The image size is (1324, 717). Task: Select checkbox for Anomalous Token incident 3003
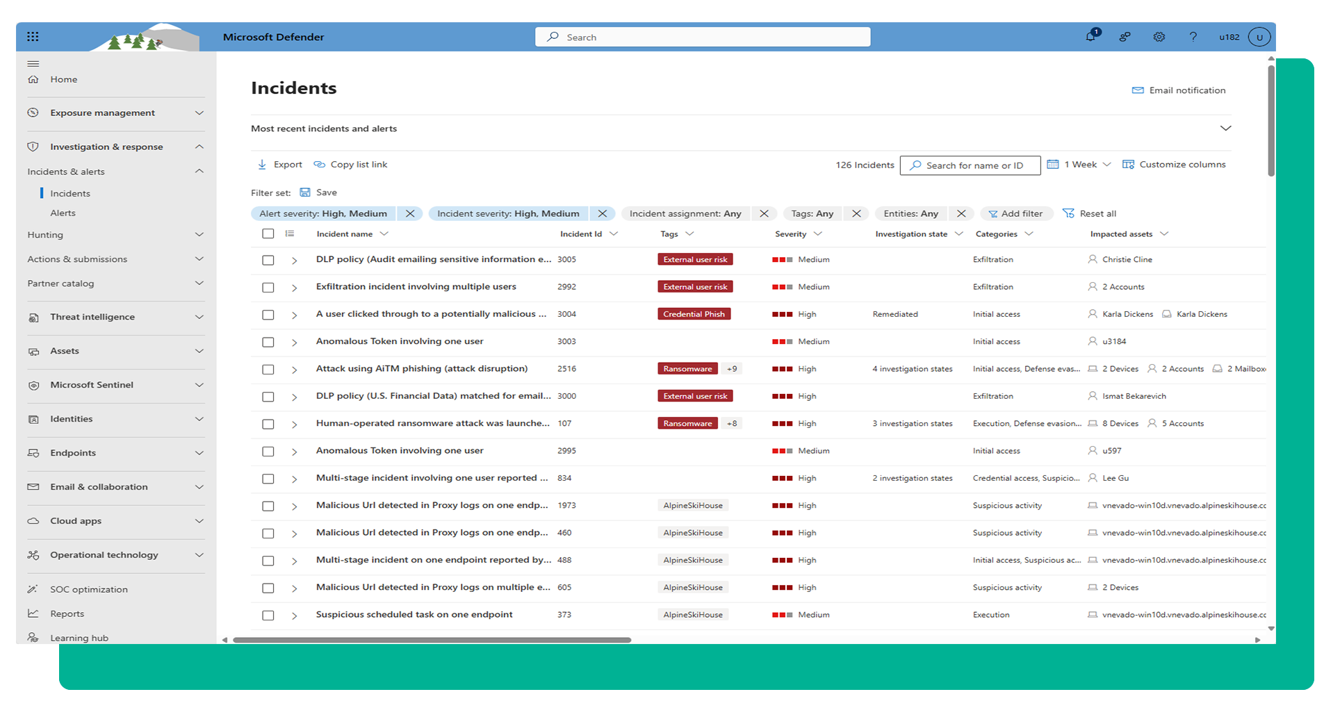click(x=268, y=342)
